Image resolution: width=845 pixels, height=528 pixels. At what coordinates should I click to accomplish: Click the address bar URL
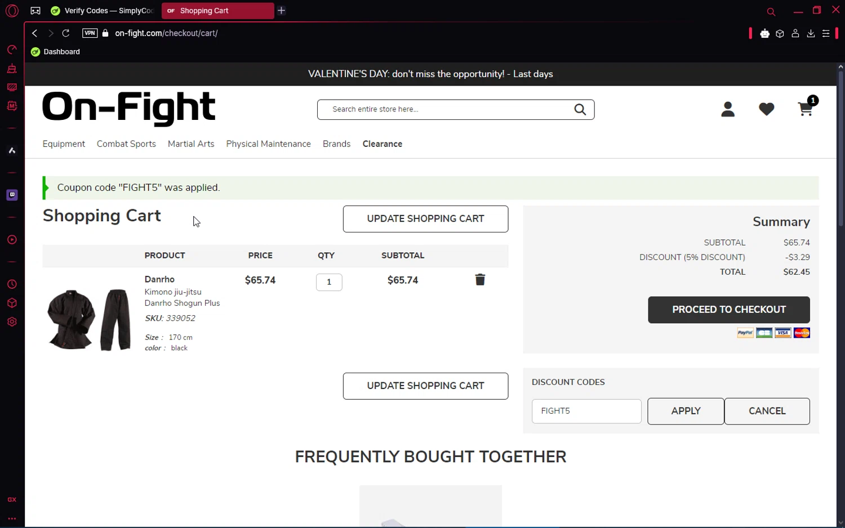pos(166,33)
